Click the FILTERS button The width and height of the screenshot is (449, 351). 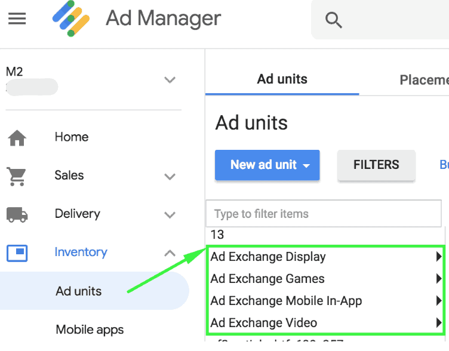click(x=376, y=165)
